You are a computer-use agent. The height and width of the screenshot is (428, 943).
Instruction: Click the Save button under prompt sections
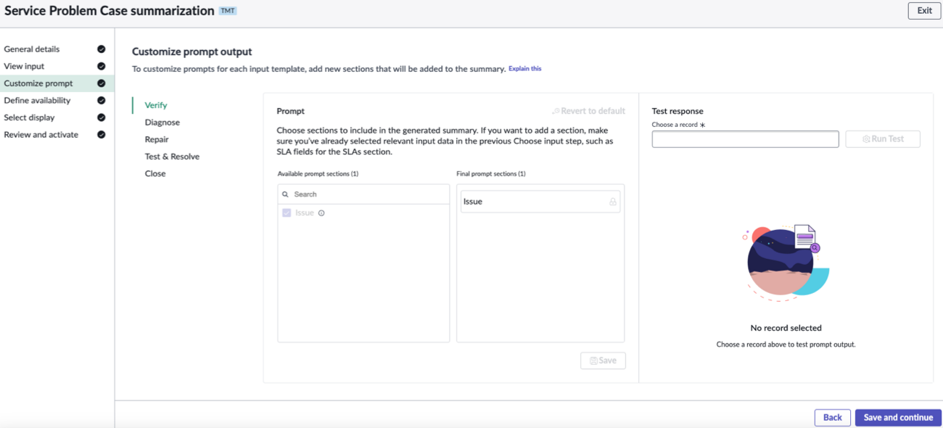pyautogui.click(x=603, y=361)
